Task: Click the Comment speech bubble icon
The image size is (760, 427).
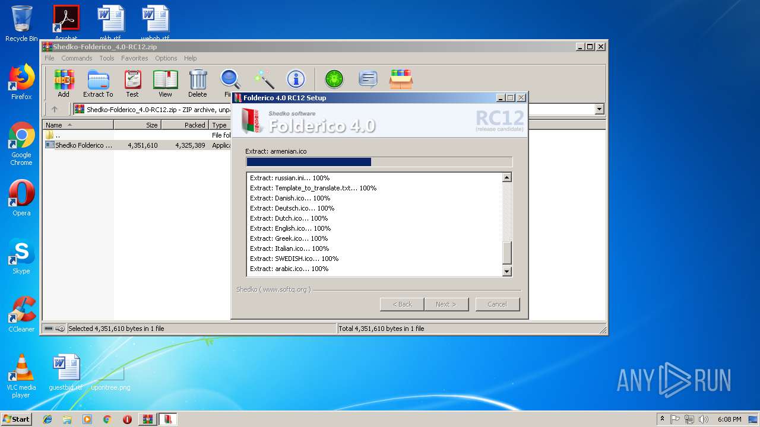Action: point(368,79)
